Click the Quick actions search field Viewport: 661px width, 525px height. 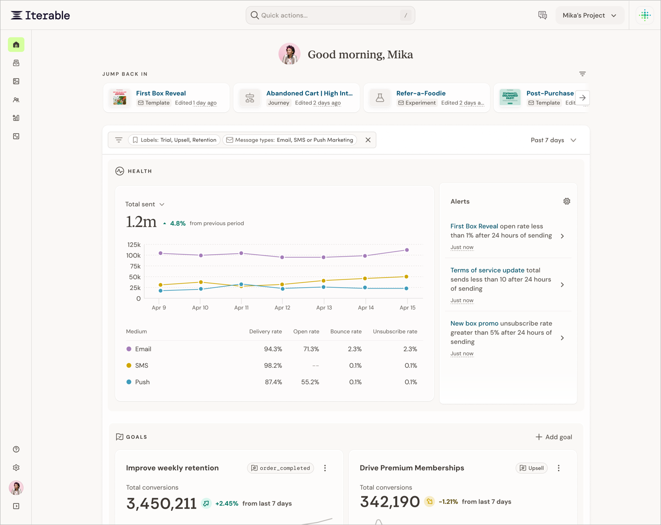coord(330,16)
